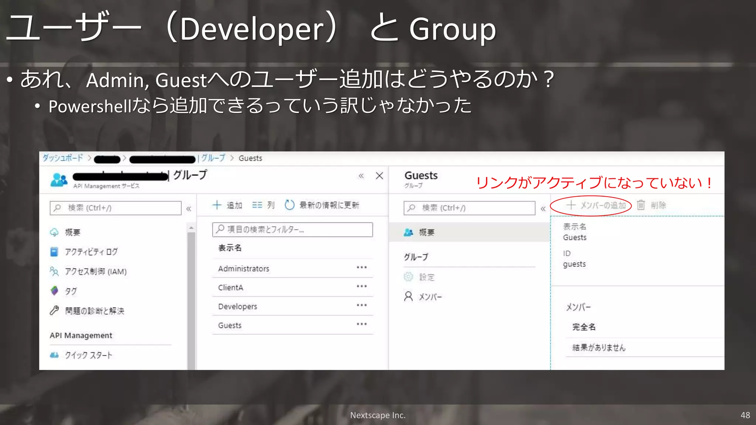Close the groups blade
This screenshot has width=756, height=425.
click(x=379, y=176)
